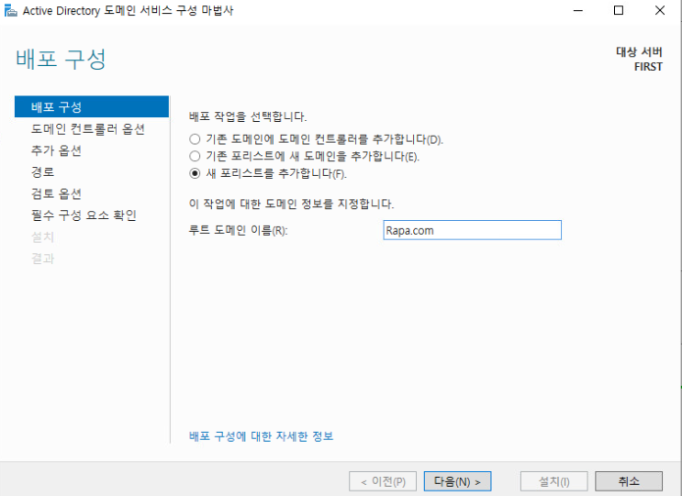Viewport: 682px width, 496px height.
Task: Click the 다음(N) > button
Action: click(x=457, y=481)
